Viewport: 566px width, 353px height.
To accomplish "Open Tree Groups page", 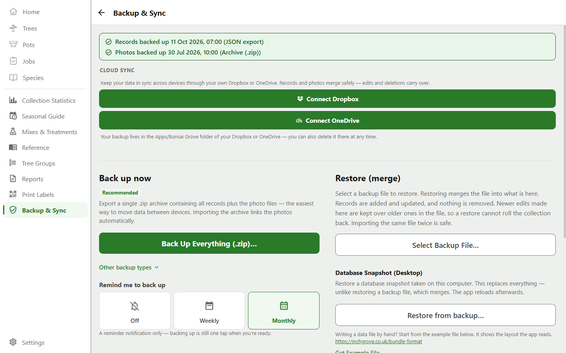I will click(x=45, y=163).
